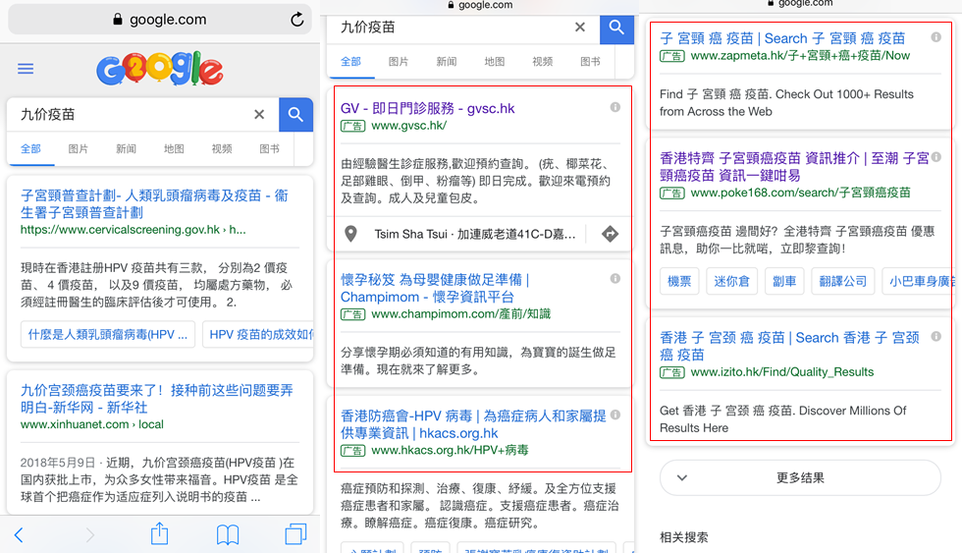Switch to the 视频 tab on the middle phone
Image resolution: width=962 pixels, height=554 pixels.
[542, 62]
